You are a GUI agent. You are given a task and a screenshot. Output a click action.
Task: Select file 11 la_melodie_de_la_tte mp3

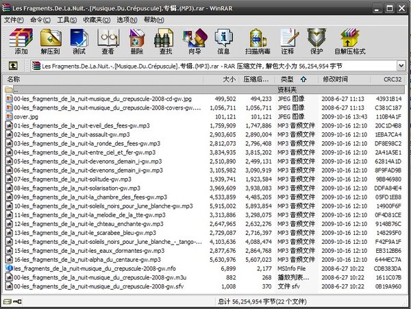(x=89, y=215)
